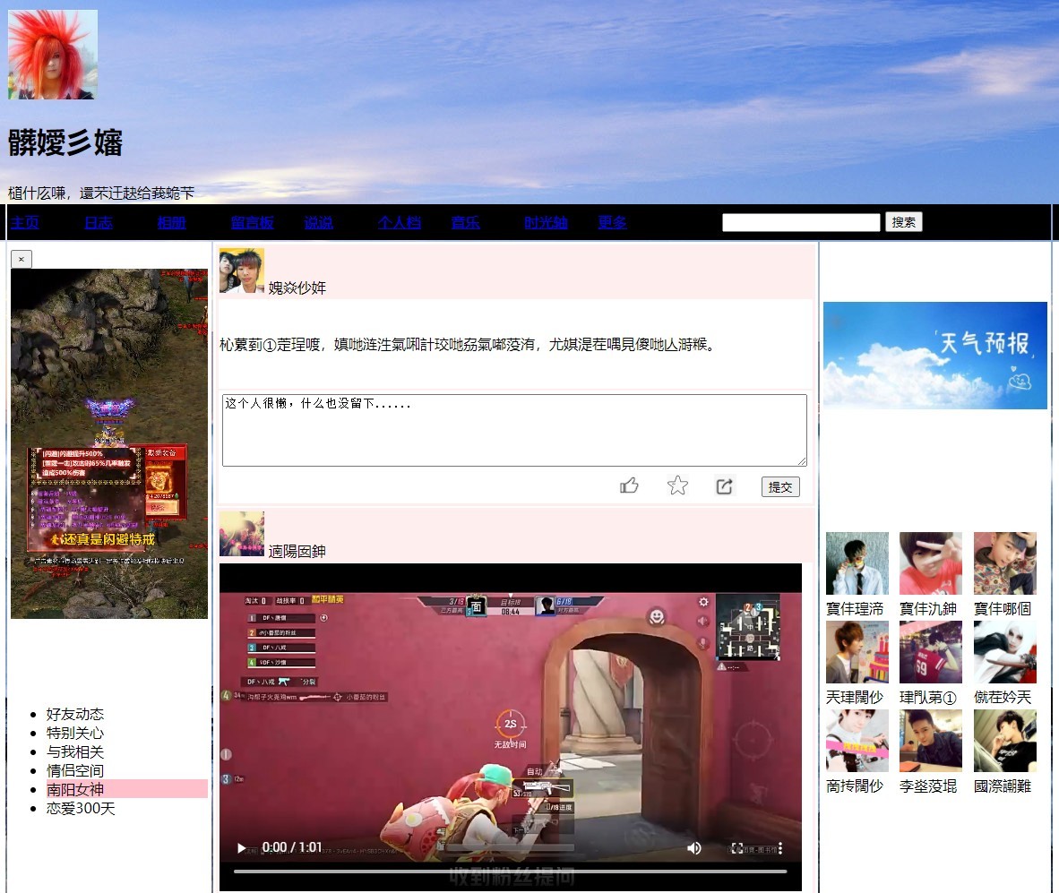Select 好友动态 in sidebar list
Viewport: 1059px width, 893px height.
click(75, 714)
